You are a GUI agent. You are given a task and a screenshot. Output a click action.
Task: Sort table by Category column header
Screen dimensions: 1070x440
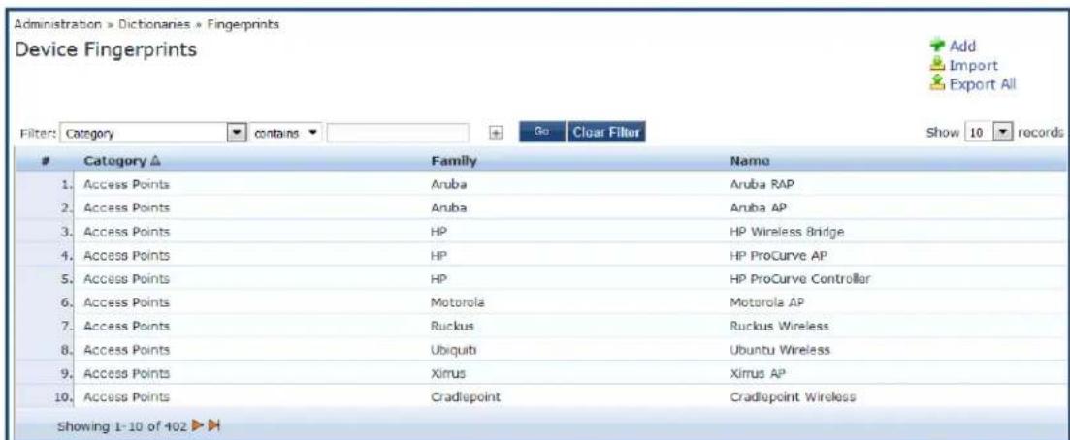click(114, 162)
